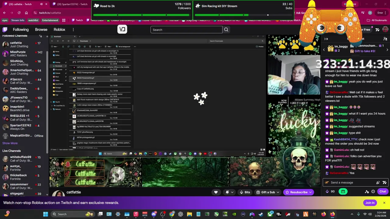
Task: Open SGxNinja_ channel in sidebar
Action: click(23, 63)
